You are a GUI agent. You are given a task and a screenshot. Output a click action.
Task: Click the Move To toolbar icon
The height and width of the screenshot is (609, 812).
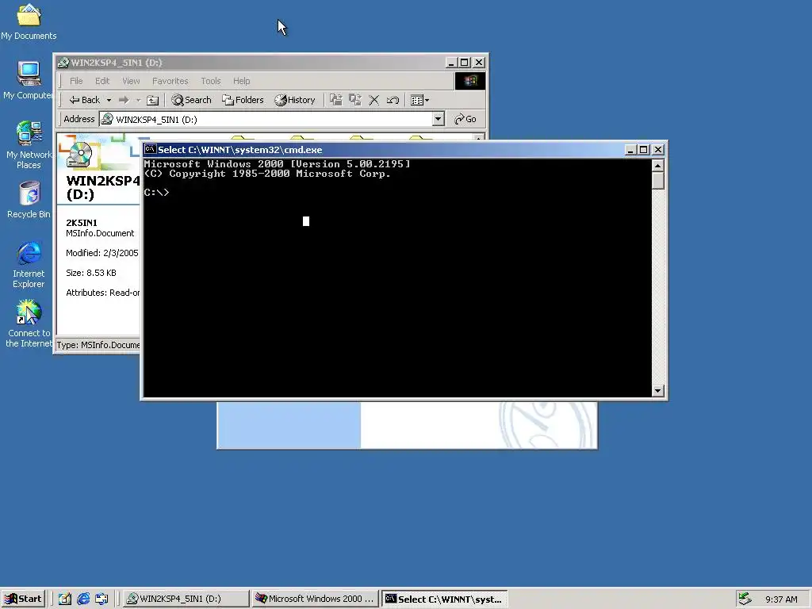(x=336, y=100)
